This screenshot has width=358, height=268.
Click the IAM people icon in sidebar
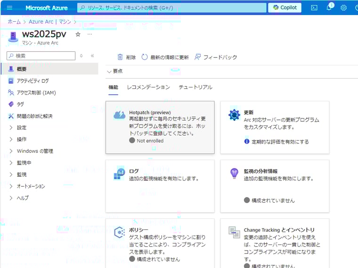[11, 92]
